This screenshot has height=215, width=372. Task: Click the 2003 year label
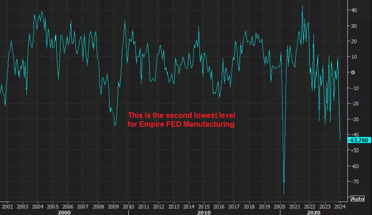[x=22, y=207]
